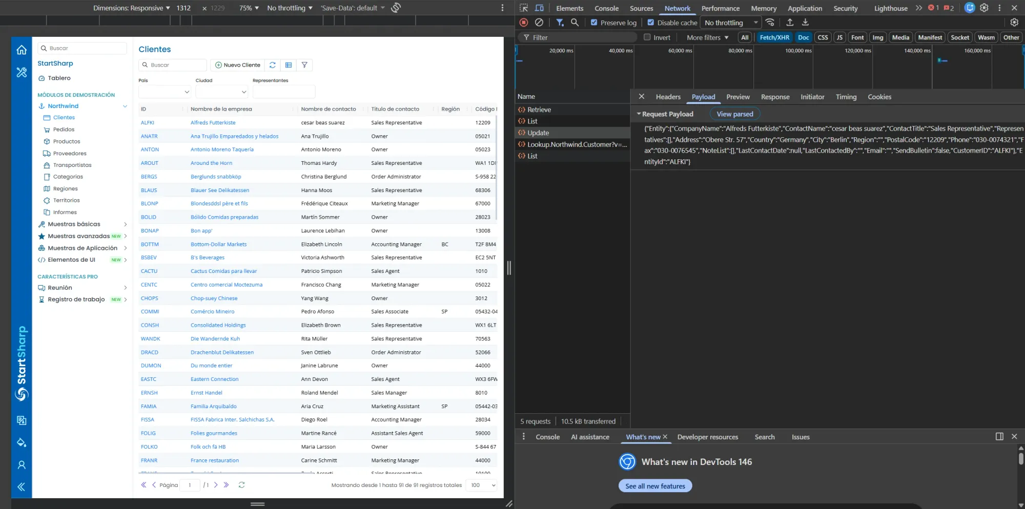This screenshot has width=1025, height=509.
Task: Enable the Invert filter checkbox
Action: point(647,37)
